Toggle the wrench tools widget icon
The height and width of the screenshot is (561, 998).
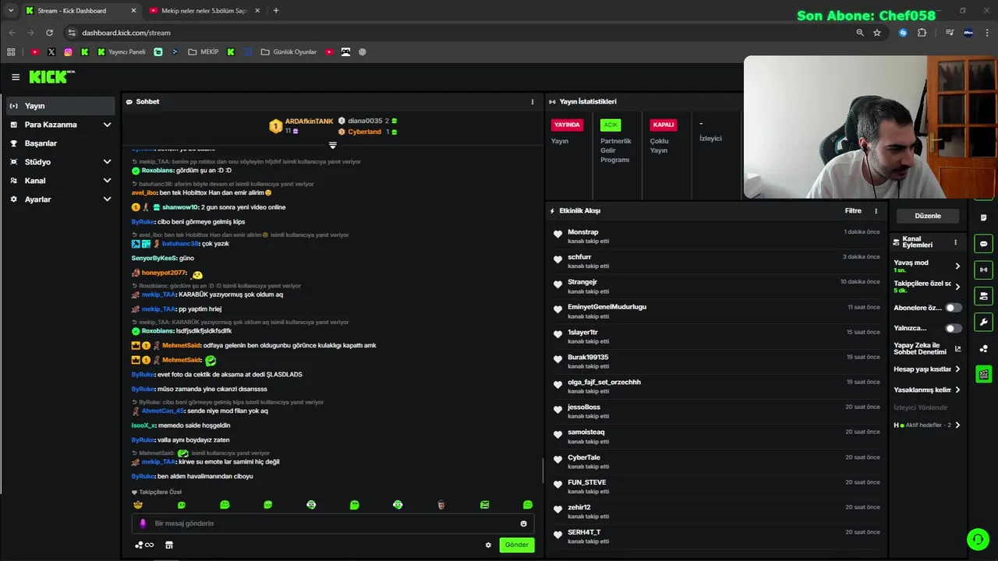coord(983,322)
